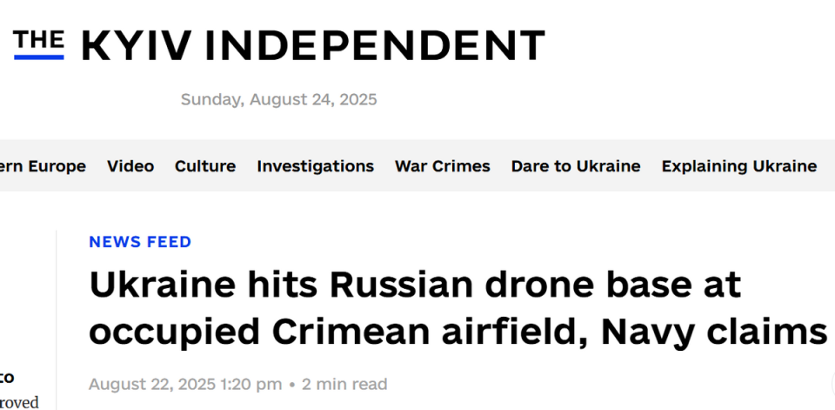
Task: Click the Sunday, August 24, 2025 date
Action: (x=278, y=100)
